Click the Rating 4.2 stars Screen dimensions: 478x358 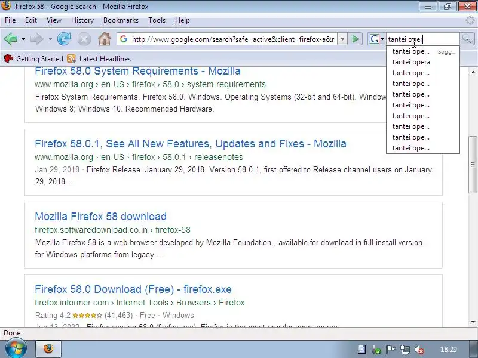tap(87, 316)
